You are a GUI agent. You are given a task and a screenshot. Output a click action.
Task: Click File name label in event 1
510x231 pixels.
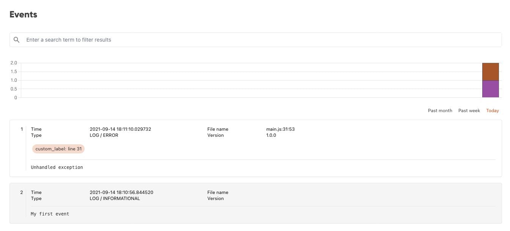(x=218, y=129)
